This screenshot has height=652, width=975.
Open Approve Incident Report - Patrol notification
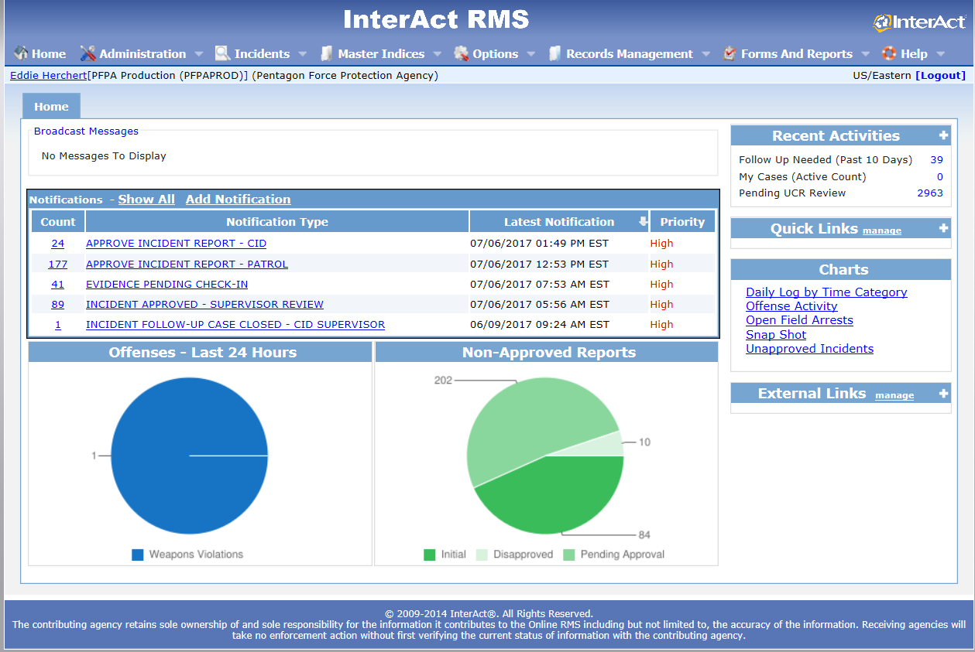(187, 264)
